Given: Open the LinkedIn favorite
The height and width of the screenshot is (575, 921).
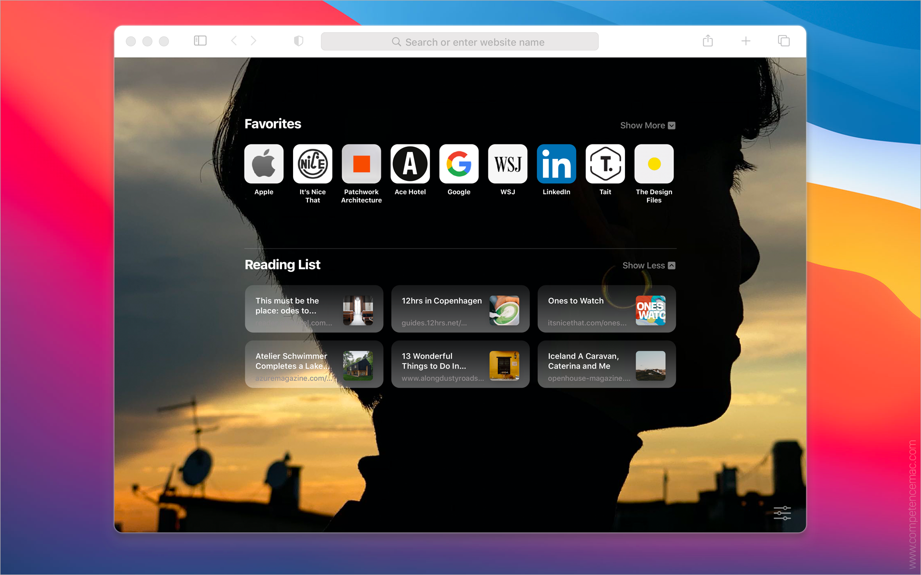Looking at the screenshot, I should pos(556,164).
